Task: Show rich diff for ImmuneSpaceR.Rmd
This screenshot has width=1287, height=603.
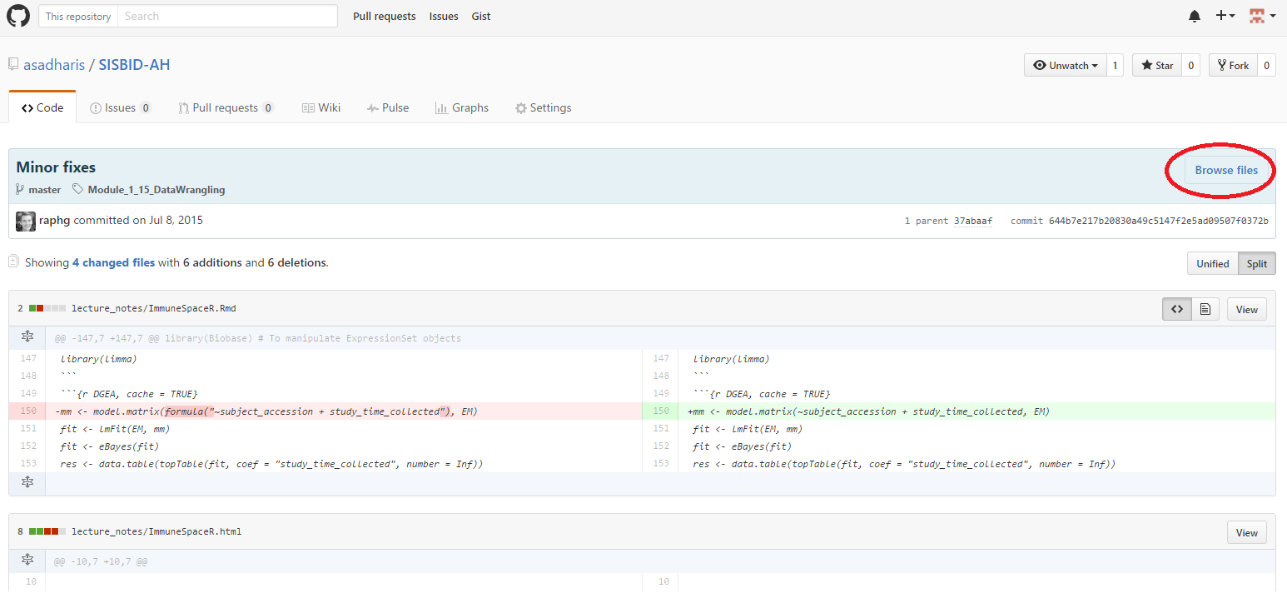Action: [x=1205, y=309]
